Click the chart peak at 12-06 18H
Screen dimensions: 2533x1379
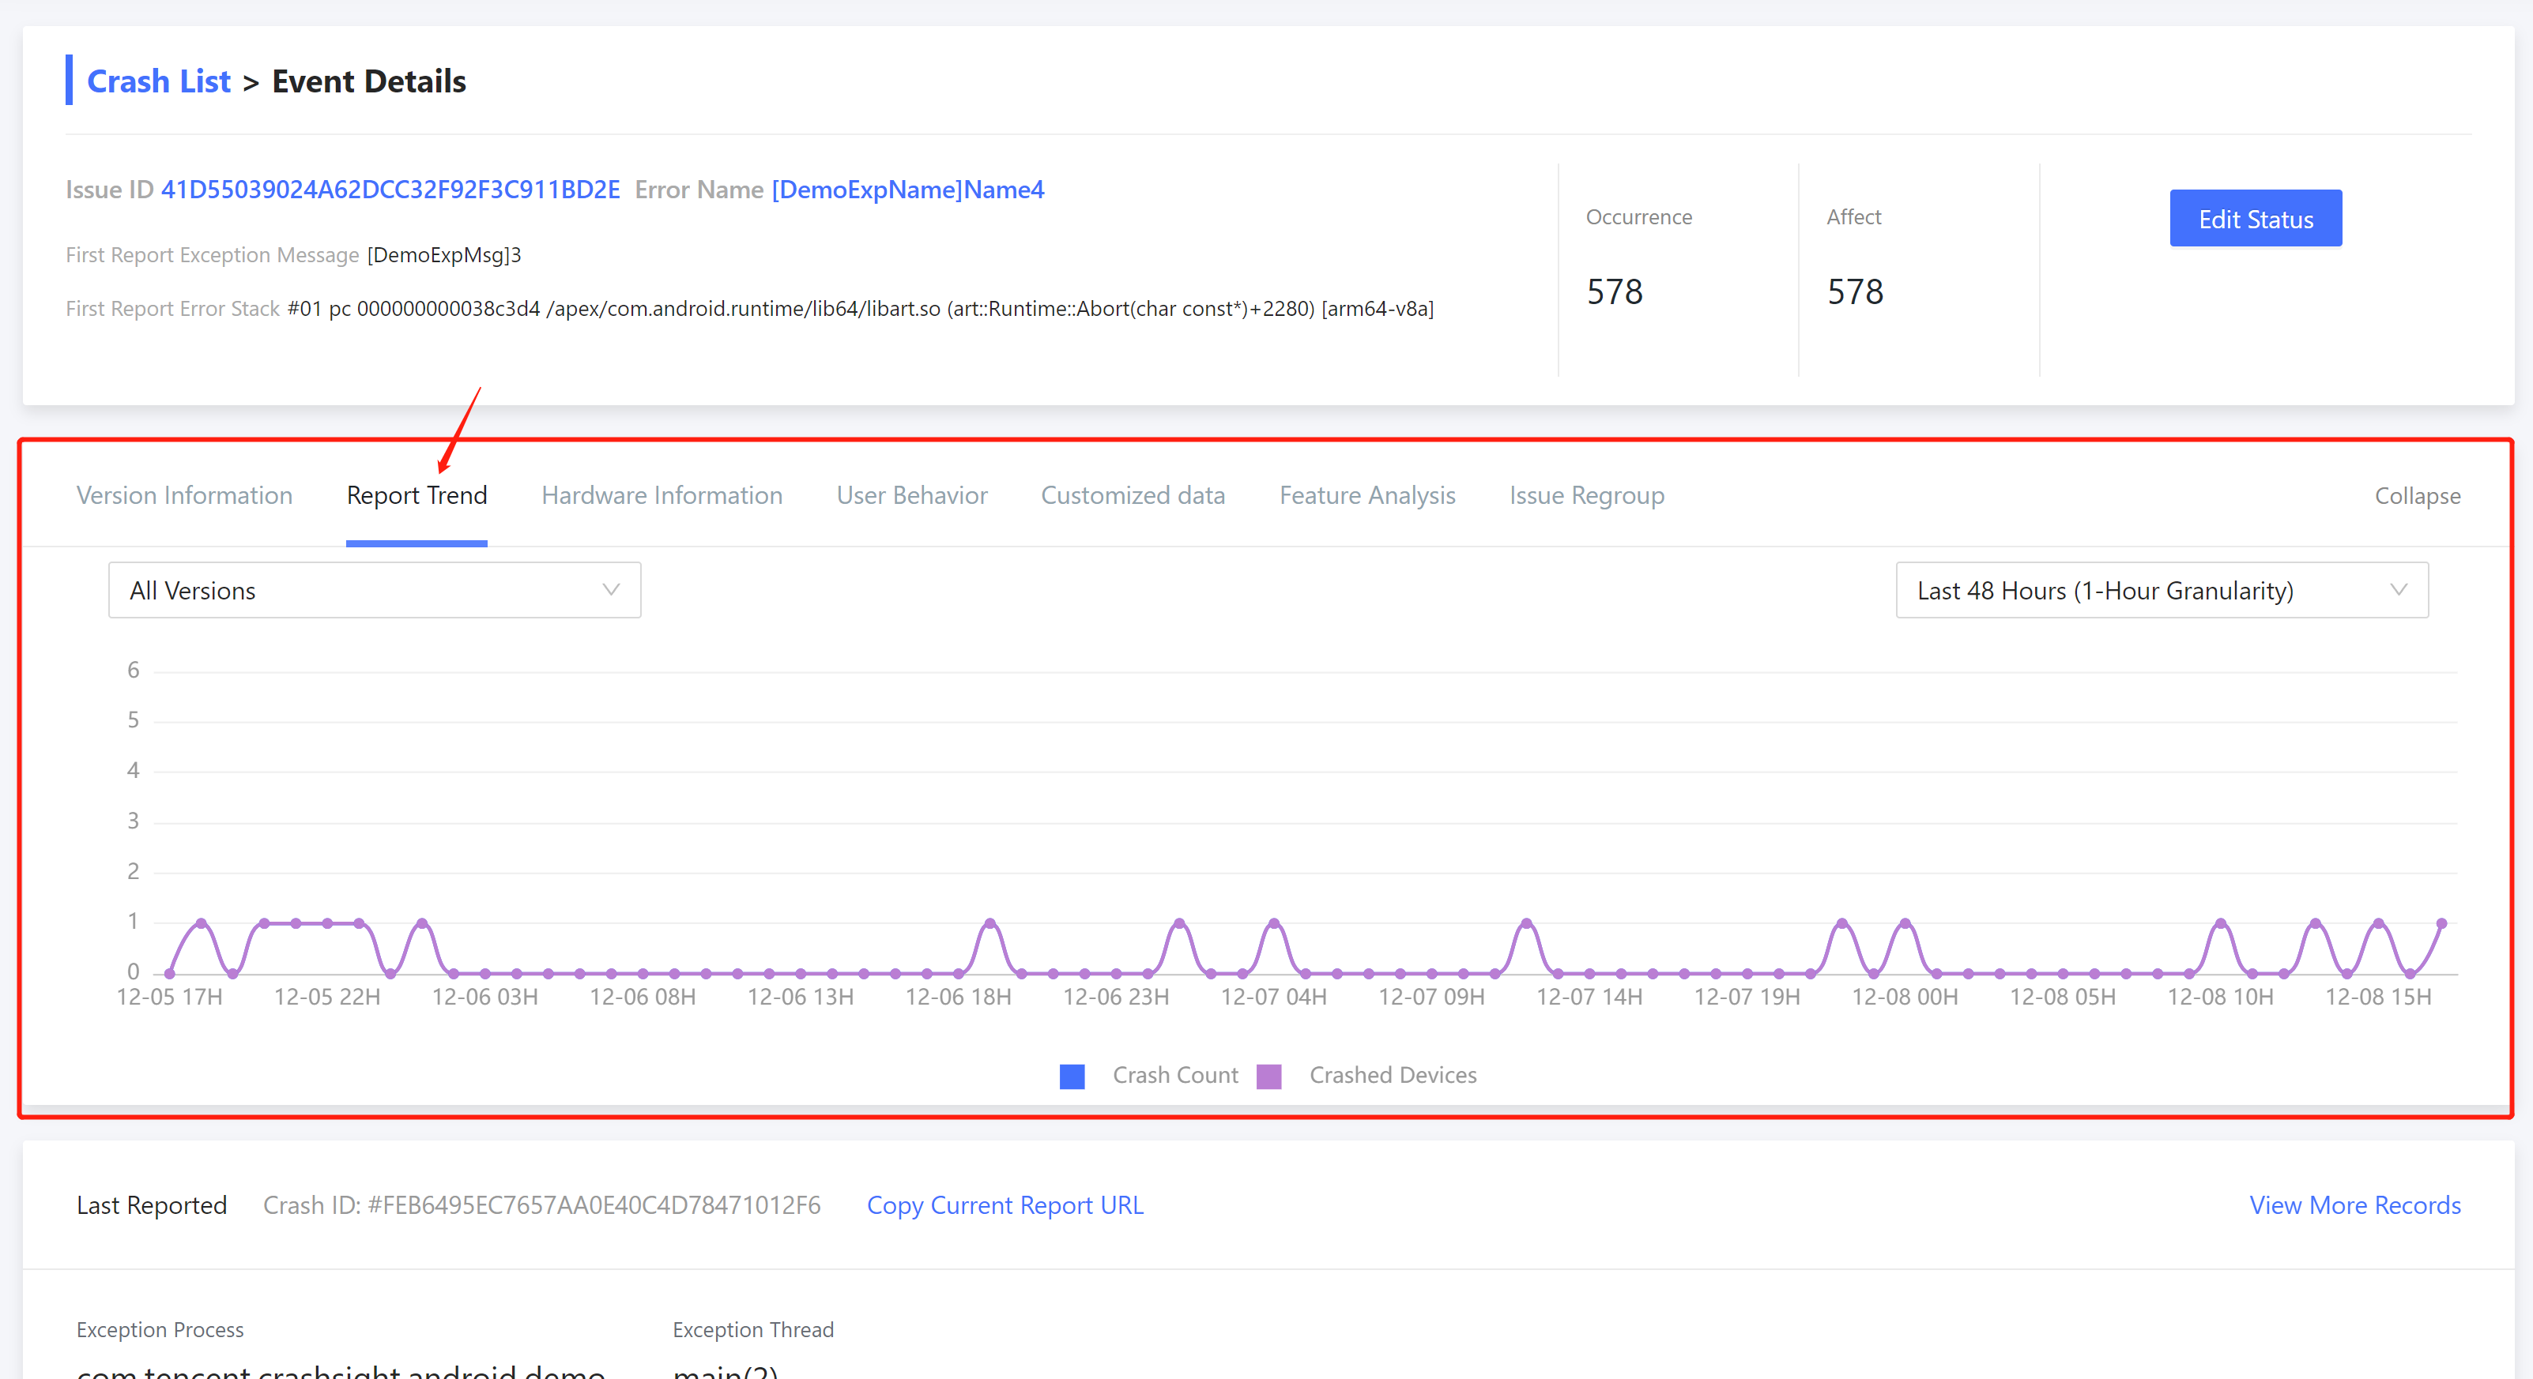point(990,923)
